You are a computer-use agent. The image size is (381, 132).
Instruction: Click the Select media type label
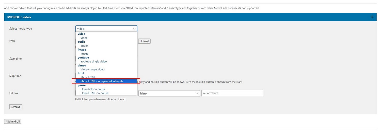(x=21, y=29)
